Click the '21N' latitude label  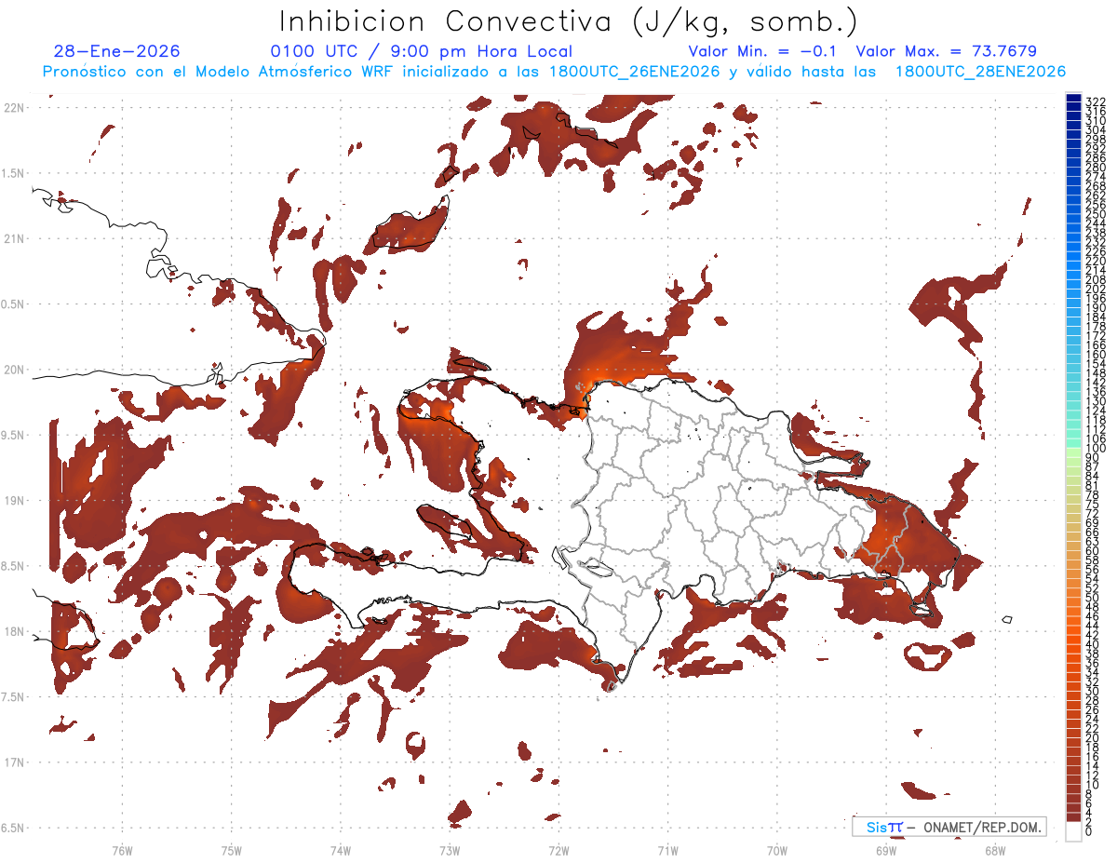tap(14, 239)
